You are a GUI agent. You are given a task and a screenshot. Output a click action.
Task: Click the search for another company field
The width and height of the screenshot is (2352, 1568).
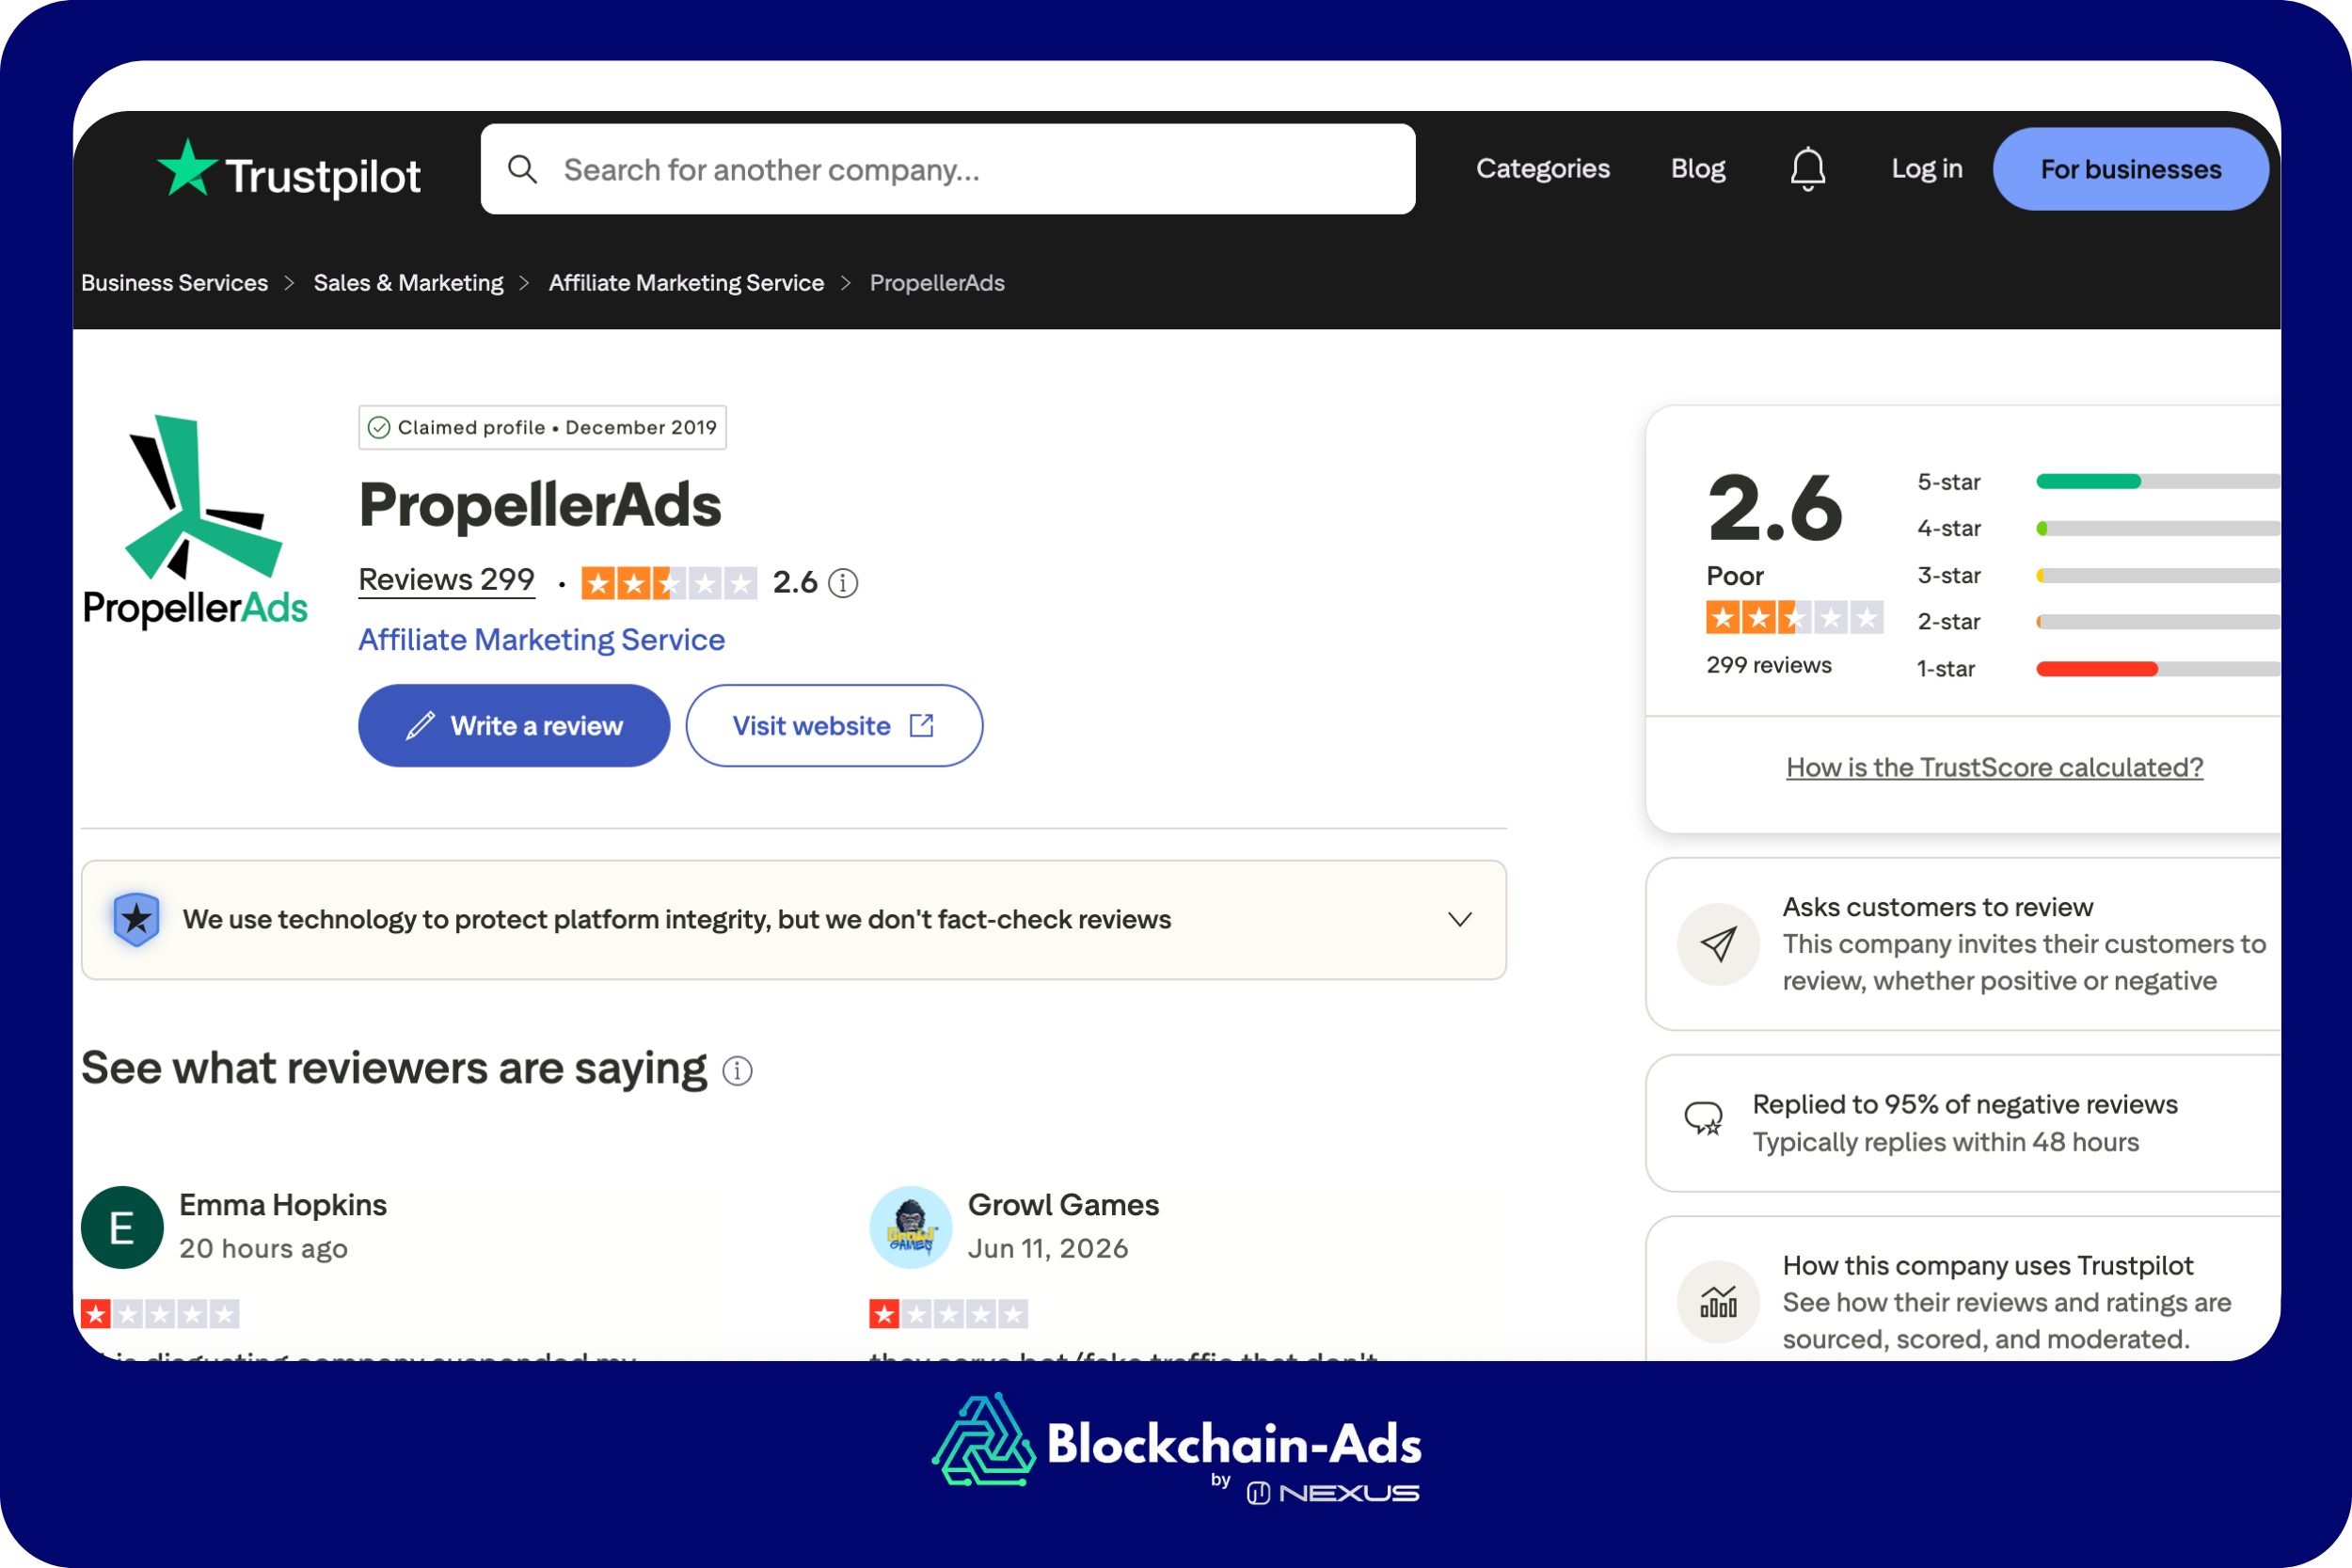tap(947, 169)
